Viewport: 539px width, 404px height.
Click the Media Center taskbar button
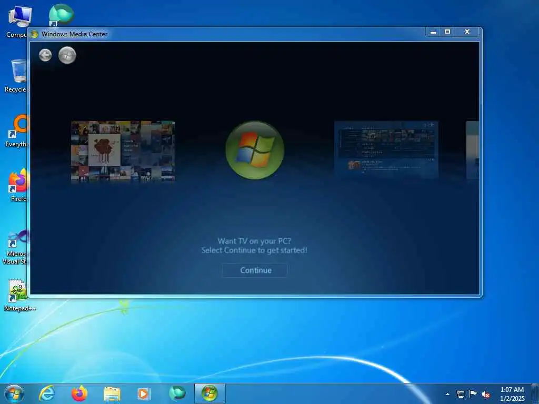point(209,393)
